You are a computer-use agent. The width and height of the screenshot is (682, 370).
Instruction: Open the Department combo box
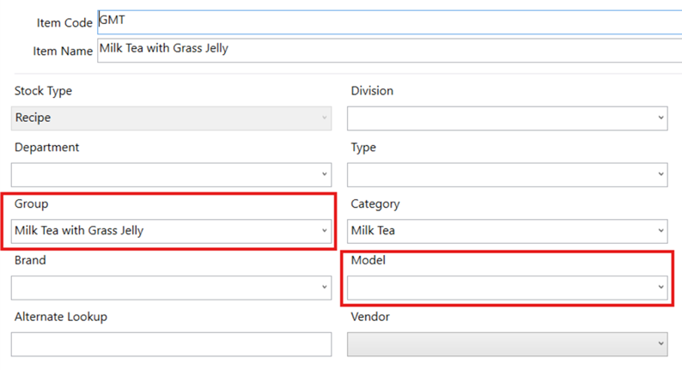pyautogui.click(x=171, y=174)
